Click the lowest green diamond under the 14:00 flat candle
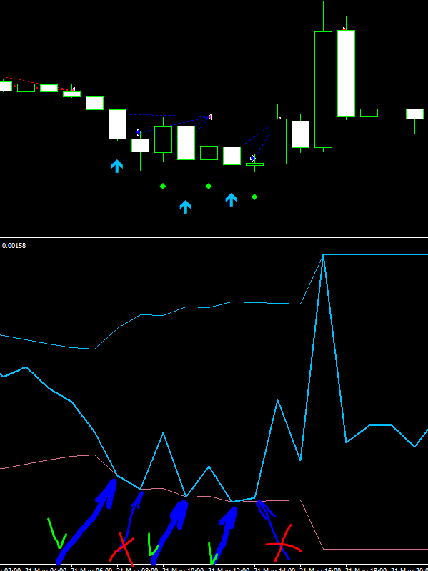This screenshot has height=571, width=428. (254, 197)
